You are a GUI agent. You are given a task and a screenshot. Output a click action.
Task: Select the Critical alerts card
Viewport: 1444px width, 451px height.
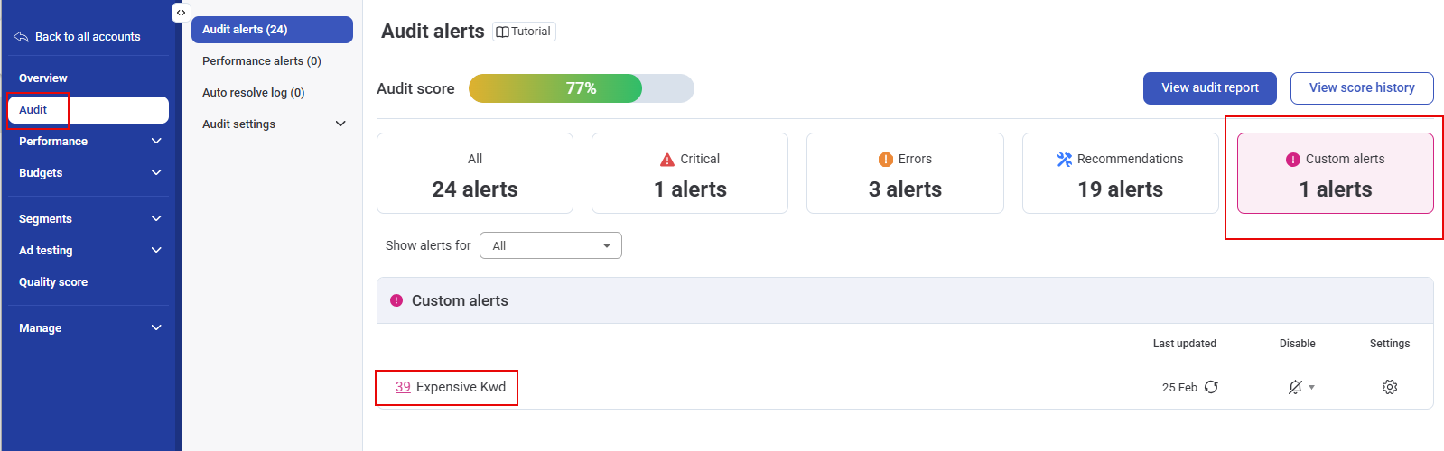[690, 173]
